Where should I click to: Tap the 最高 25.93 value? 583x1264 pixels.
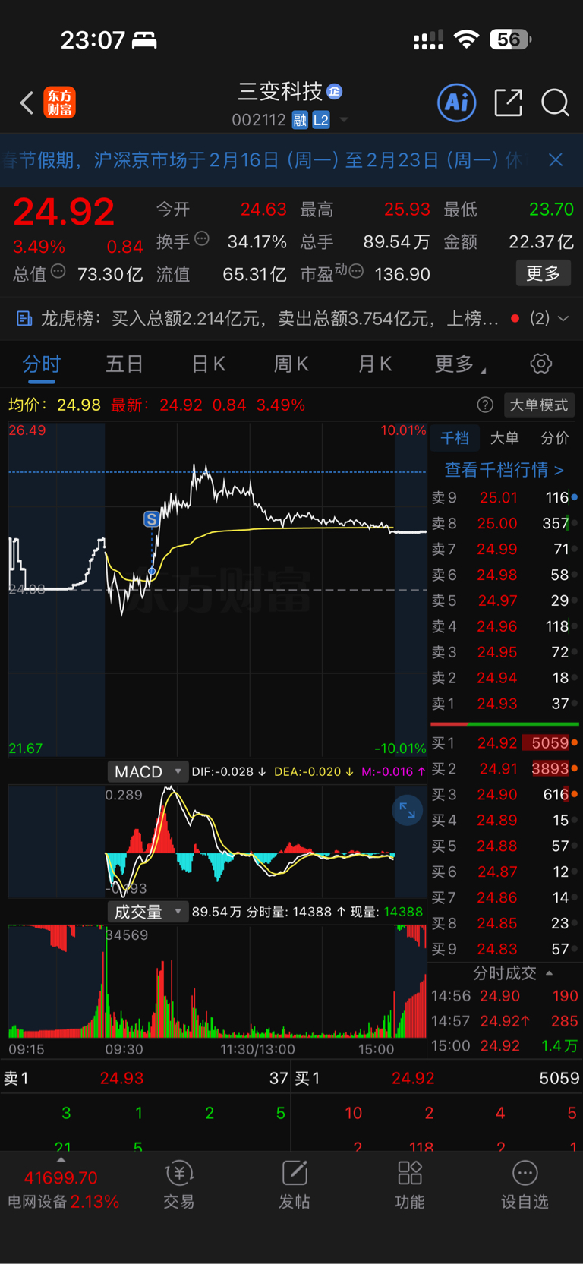[x=407, y=210]
